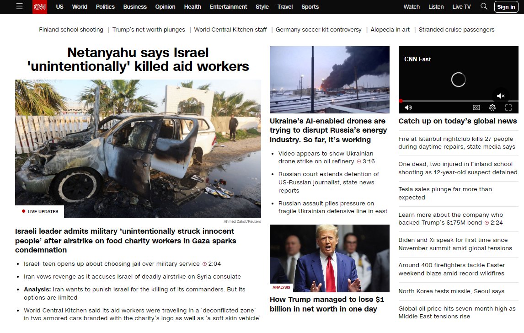
Task: Open Russian court extends detention story
Action: point(328,182)
